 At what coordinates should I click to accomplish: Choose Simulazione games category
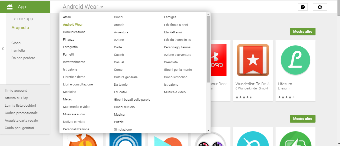123,130
